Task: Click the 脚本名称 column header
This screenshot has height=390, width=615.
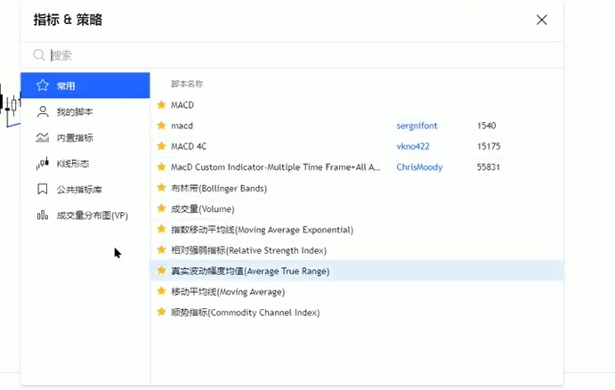Action: pos(187,84)
